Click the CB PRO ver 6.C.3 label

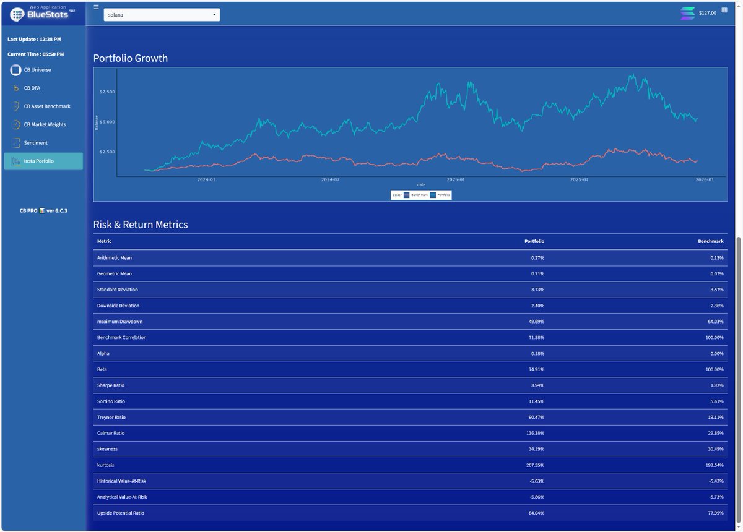pyautogui.click(x=43, y=210)
